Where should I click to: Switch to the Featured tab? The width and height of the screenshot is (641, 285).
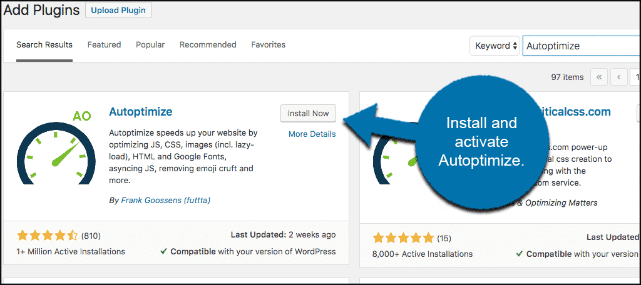click(x=104, y=45)
